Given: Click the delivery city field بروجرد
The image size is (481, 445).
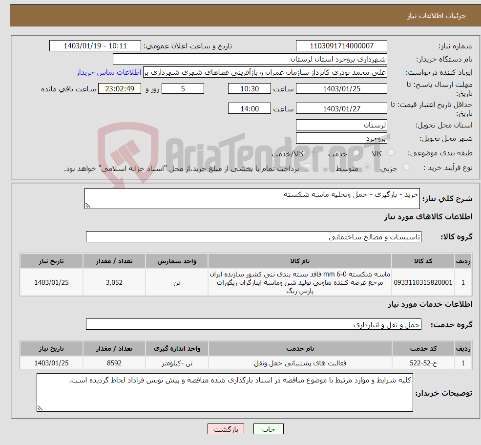Looking at the screenshot, I should pos(341,138).
